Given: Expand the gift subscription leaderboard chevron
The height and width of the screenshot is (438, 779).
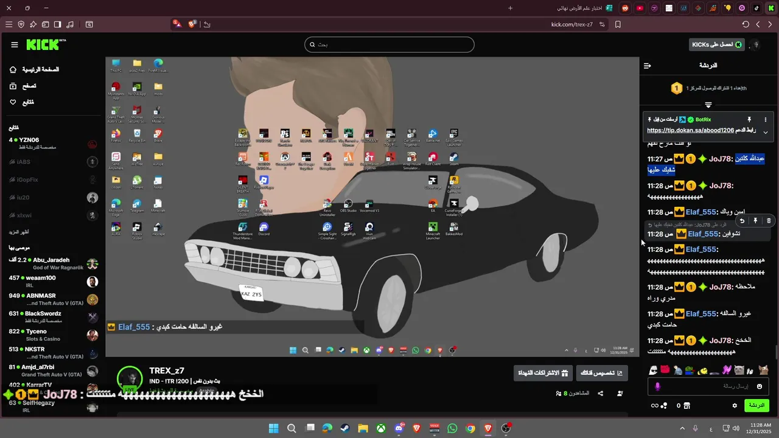Looking at the screenshot, I should (x=708, y=105).
